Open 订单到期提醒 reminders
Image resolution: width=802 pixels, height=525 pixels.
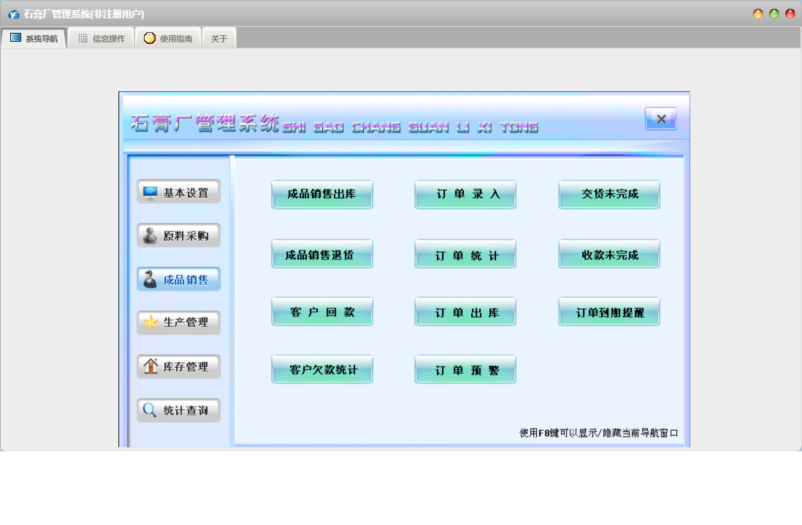tap(609, 312)
